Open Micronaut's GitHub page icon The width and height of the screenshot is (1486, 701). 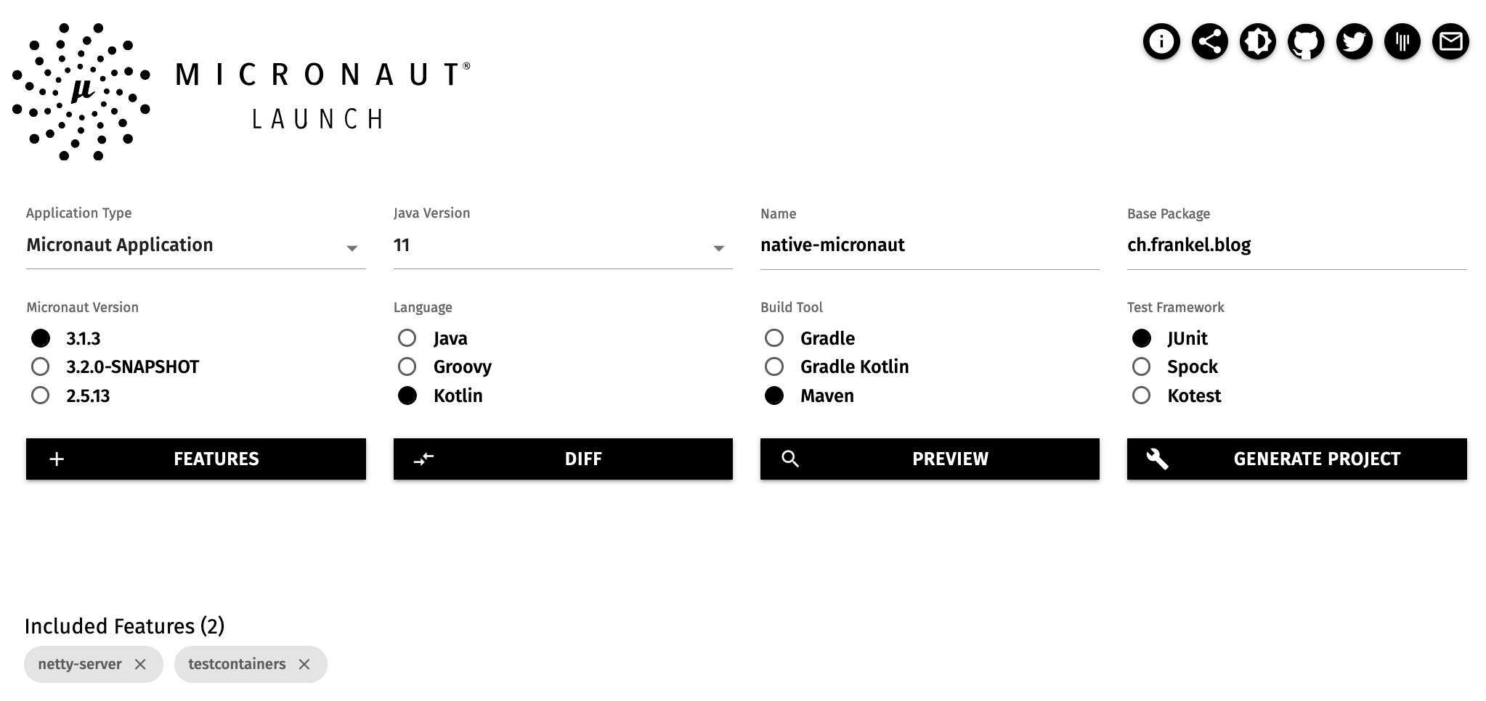coord(1305,41)
